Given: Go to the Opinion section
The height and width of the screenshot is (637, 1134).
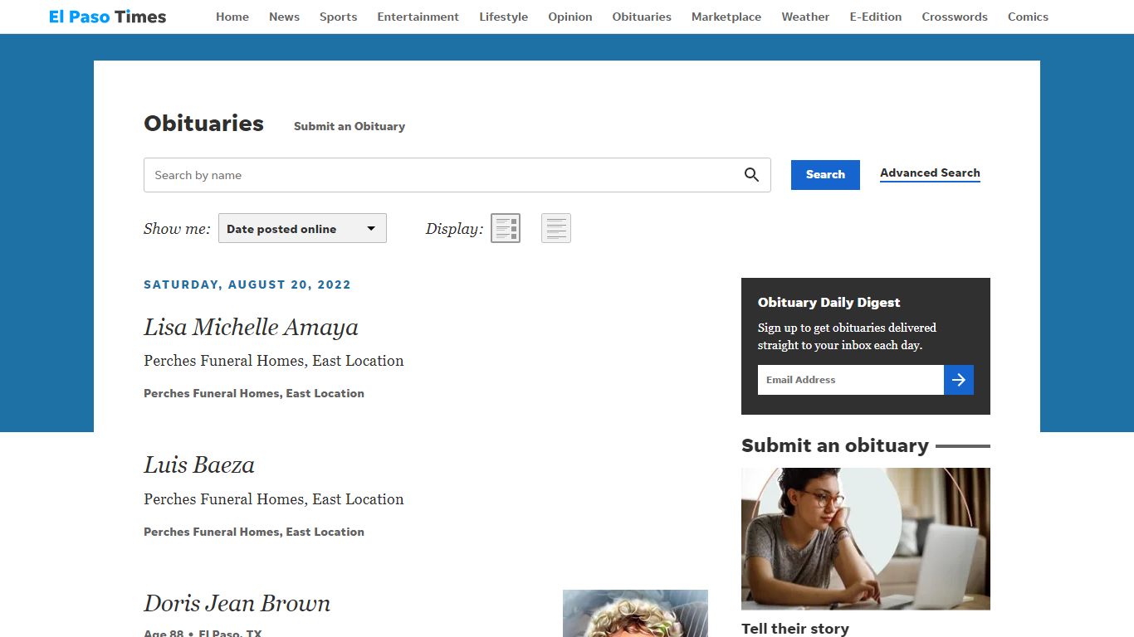Looking at the screenshot, I should 570,17.
